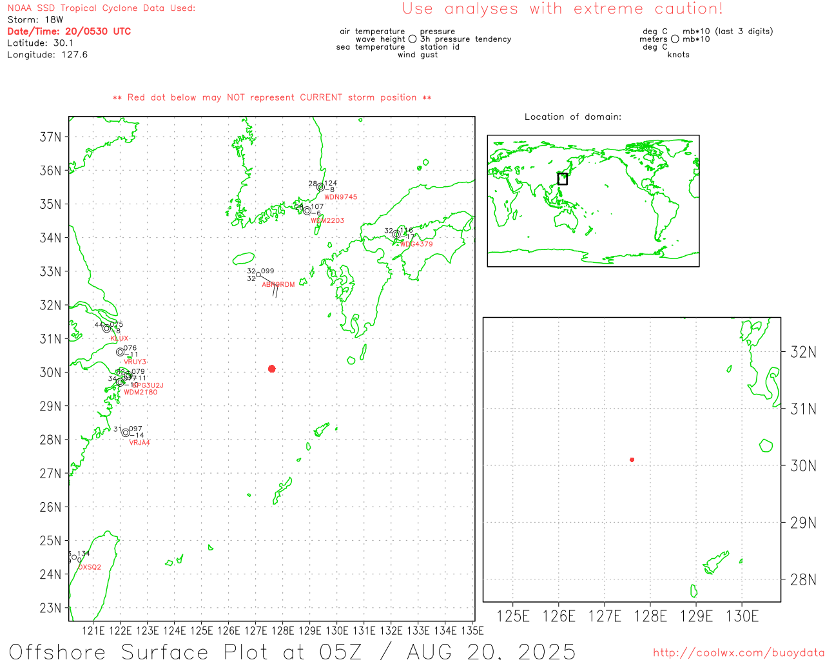Click the 121E longitude axis label

[x=93, y=630]
